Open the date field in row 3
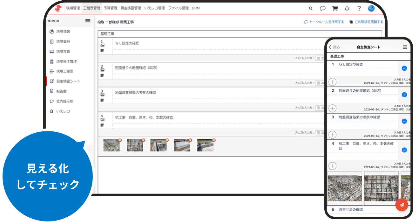The image size is (413, 224). 320,108
